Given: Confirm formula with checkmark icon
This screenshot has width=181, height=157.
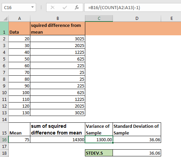Looking at the screenshot, I should pyautogui.click(x=65, y=8).
